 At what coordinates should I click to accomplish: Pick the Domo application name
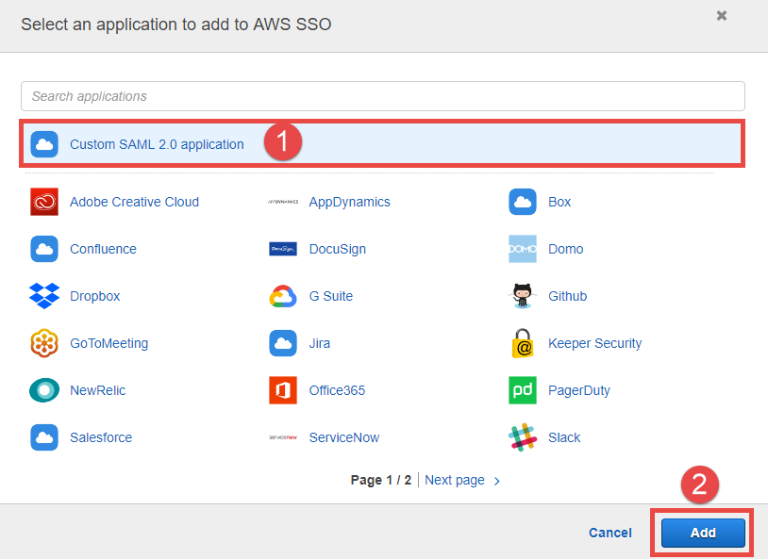click(x=566, y=249)
